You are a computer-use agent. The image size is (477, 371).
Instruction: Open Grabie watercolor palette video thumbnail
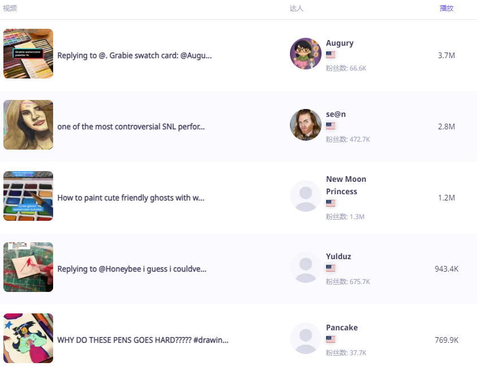coord(28,54)
